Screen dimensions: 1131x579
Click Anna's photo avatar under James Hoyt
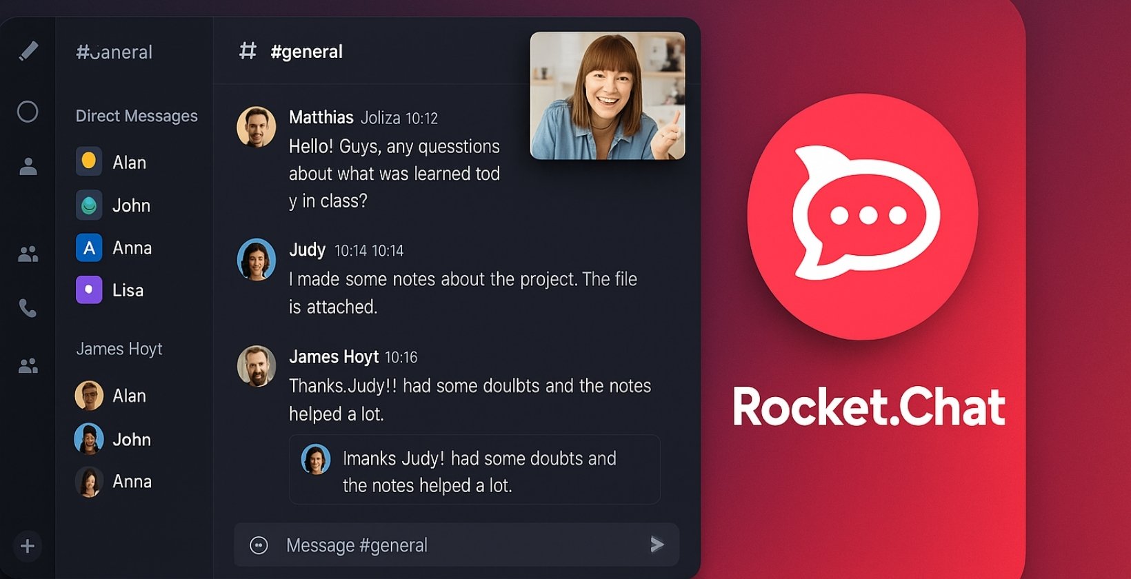pos(89,482)
